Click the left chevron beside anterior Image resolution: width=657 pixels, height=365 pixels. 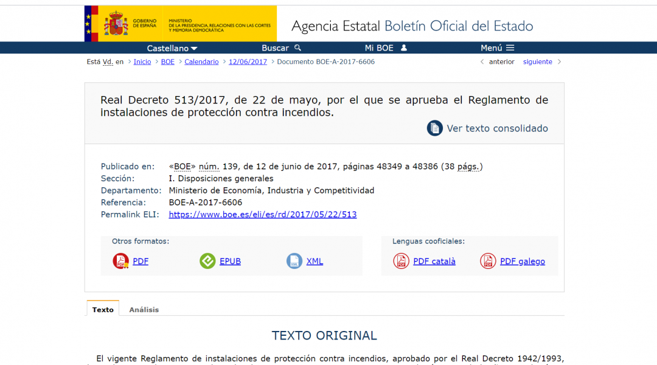coord(482,61)
